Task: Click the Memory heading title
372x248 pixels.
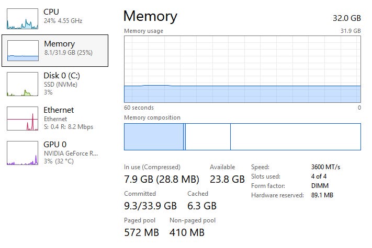Action: 150,16
